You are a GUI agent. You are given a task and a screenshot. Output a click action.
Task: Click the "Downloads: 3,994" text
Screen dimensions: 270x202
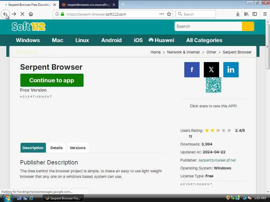196,144
